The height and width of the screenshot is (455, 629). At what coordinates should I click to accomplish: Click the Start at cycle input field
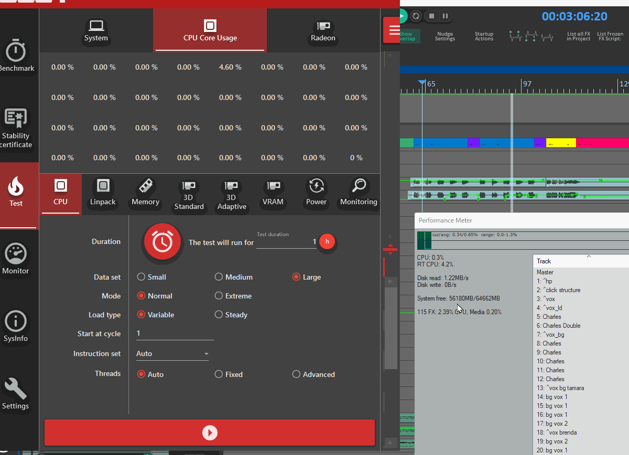(x=175, y=334)
